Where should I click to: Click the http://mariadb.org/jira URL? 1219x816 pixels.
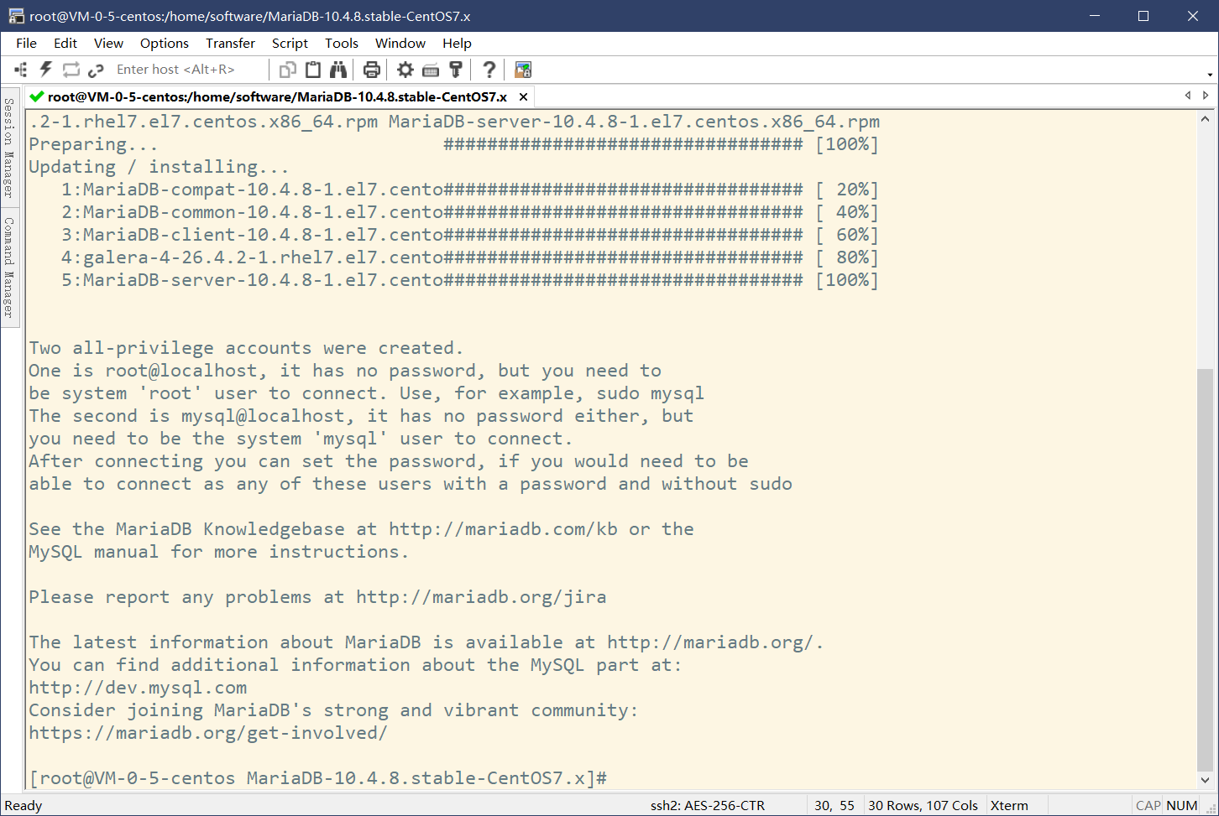[x=481, y=597]
